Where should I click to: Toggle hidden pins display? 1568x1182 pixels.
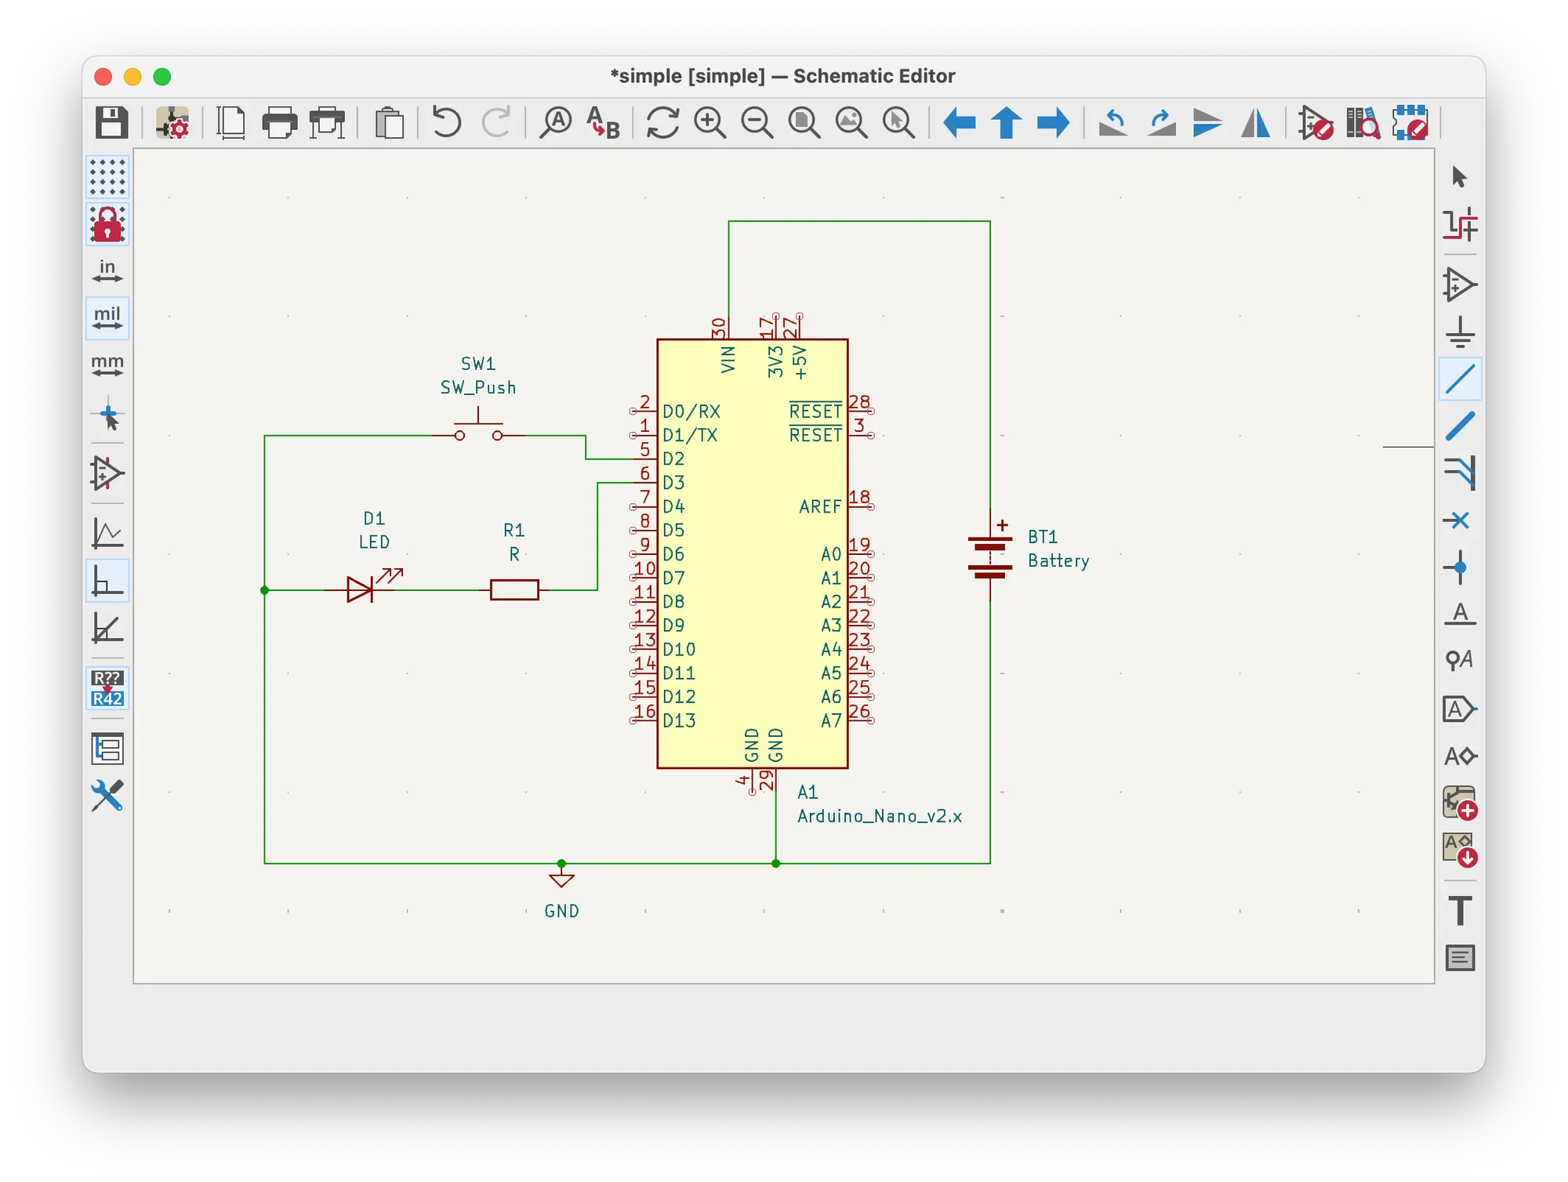[x=107, y=473]
